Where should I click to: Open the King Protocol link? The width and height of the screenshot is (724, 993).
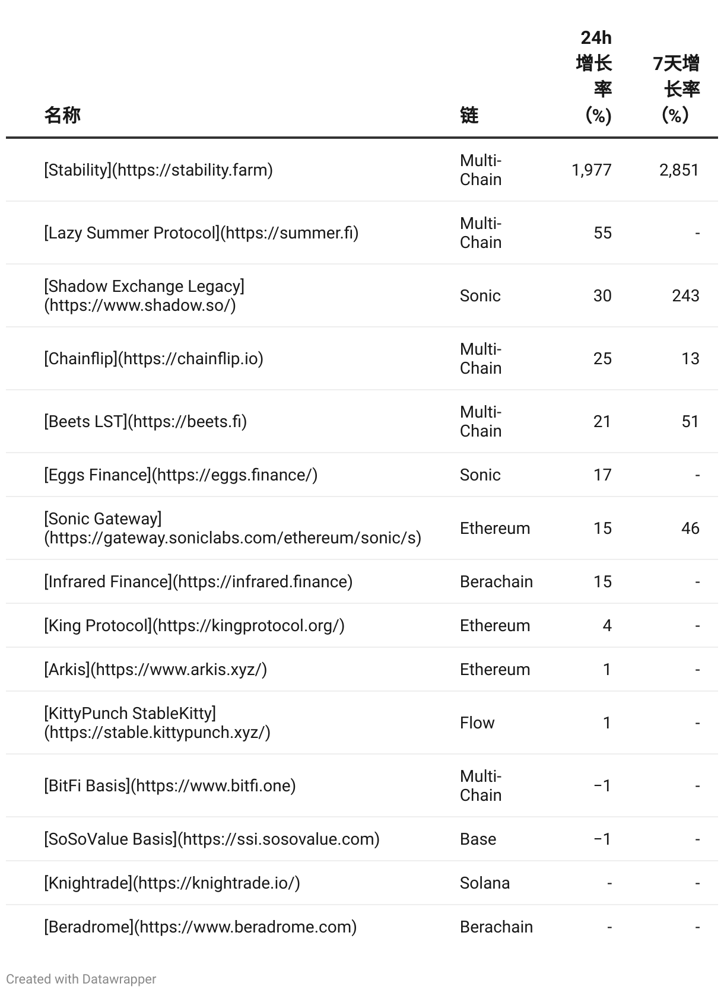[x=194, y=626]
